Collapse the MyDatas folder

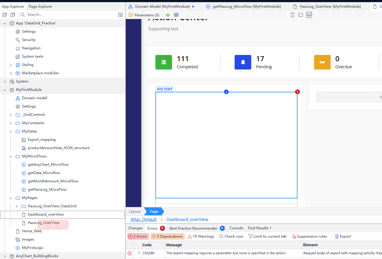pos(11,131)
